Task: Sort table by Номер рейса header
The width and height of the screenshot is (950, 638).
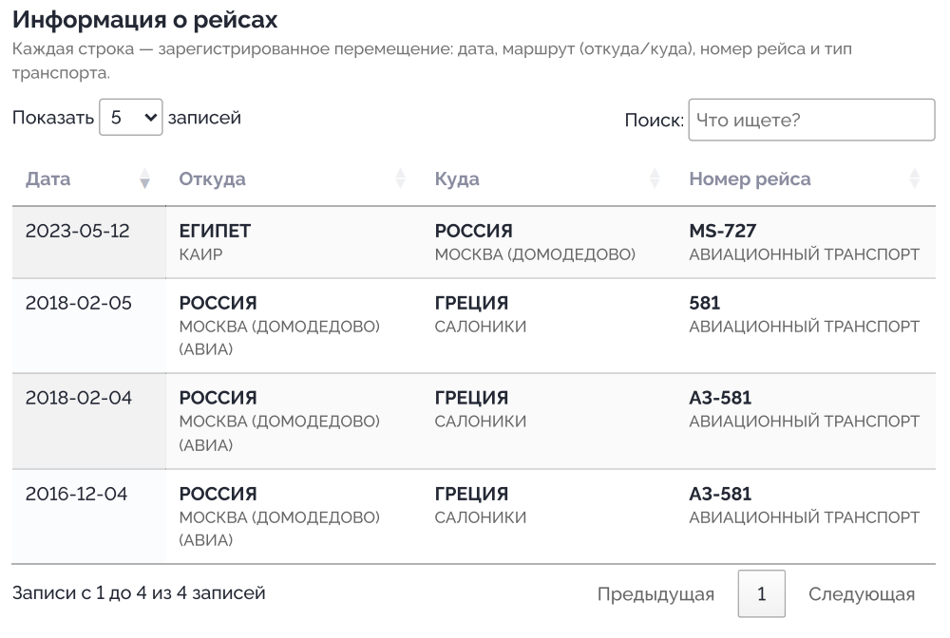Action: point(750,179)
